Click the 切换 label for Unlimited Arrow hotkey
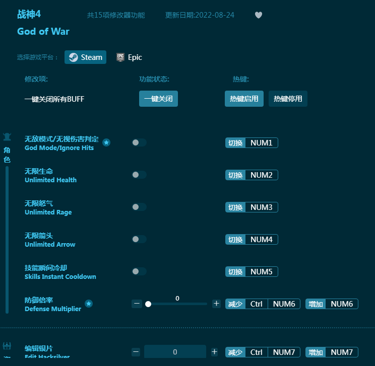Viewport: 375px width, 366px height. click(x=235, y=239)
